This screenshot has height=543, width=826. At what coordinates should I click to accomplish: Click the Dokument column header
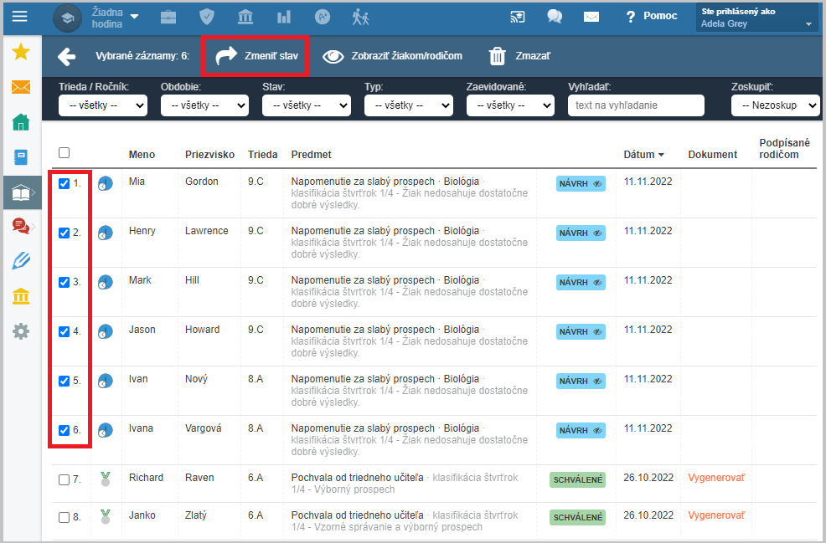713,155
